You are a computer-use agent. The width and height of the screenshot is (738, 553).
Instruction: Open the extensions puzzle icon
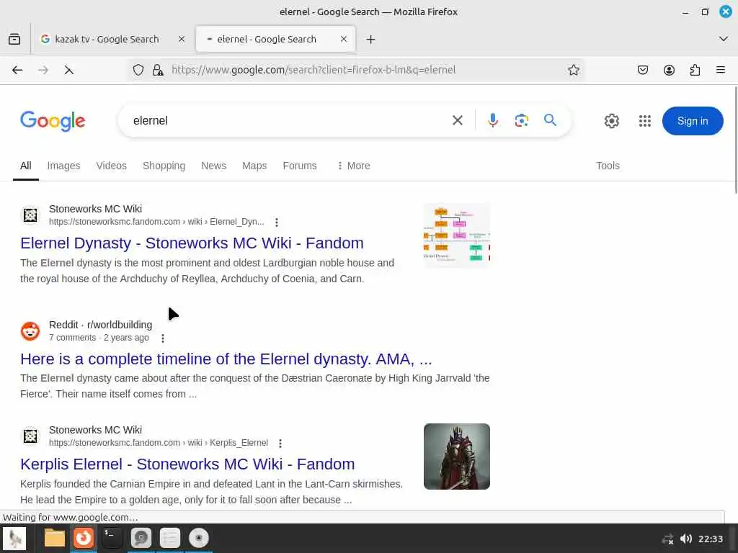click(x=695, y=70)
